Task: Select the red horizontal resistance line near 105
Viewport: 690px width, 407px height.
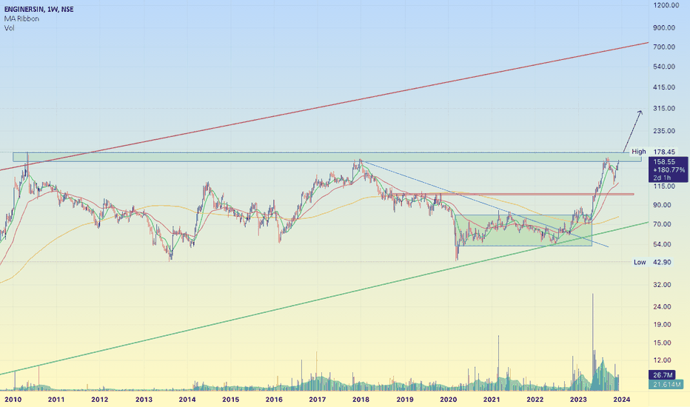Action: pos(512,194)
